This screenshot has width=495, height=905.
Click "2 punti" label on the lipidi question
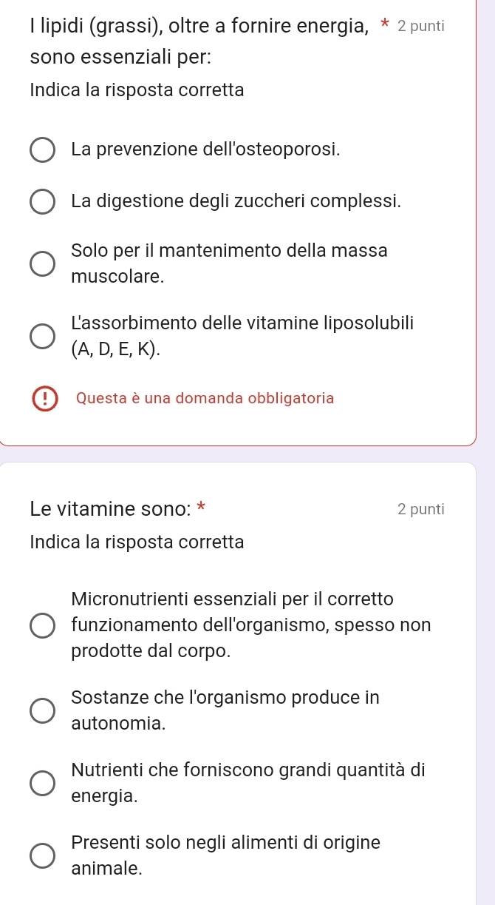click(x=420, y=26)
